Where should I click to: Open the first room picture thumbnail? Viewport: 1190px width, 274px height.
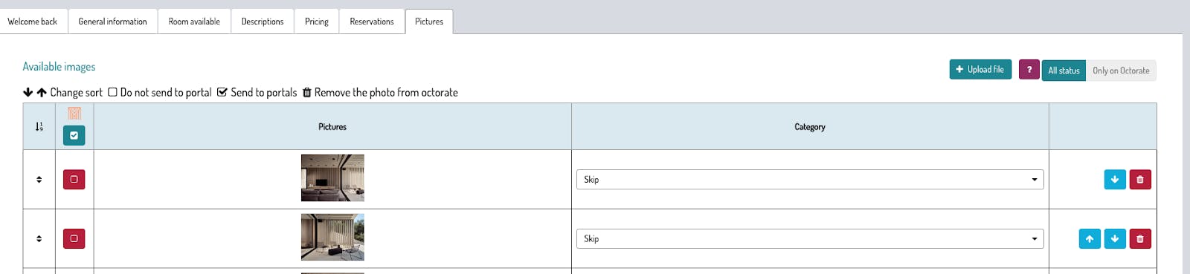tap(332, 178)
